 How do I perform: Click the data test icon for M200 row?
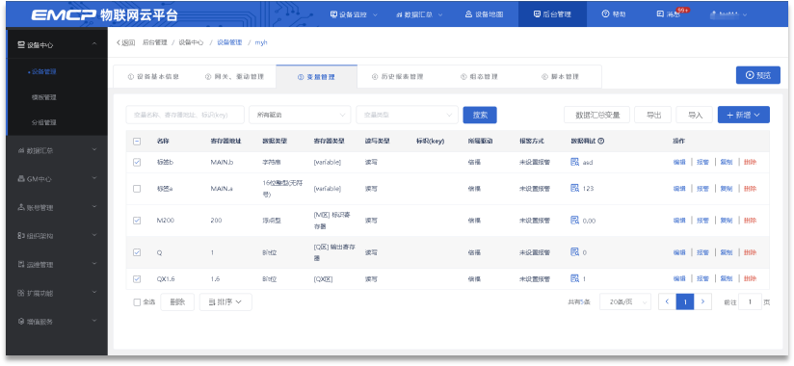pyautogui.click(x=574, y=221)
